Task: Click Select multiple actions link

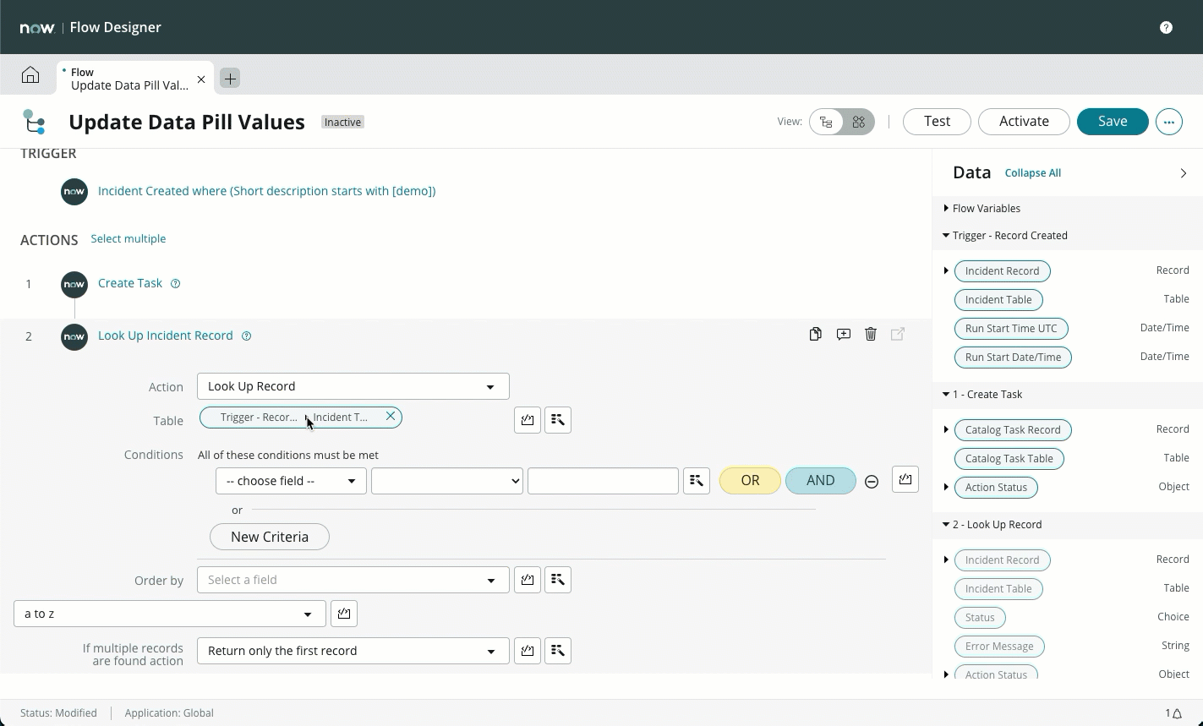Action: coord(128,239)
